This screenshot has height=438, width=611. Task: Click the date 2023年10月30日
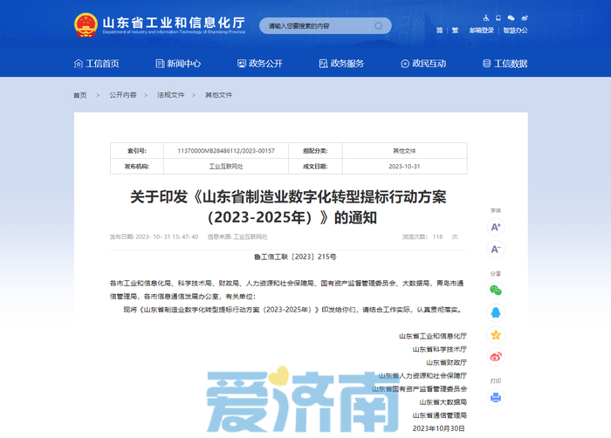coord(439,428)
